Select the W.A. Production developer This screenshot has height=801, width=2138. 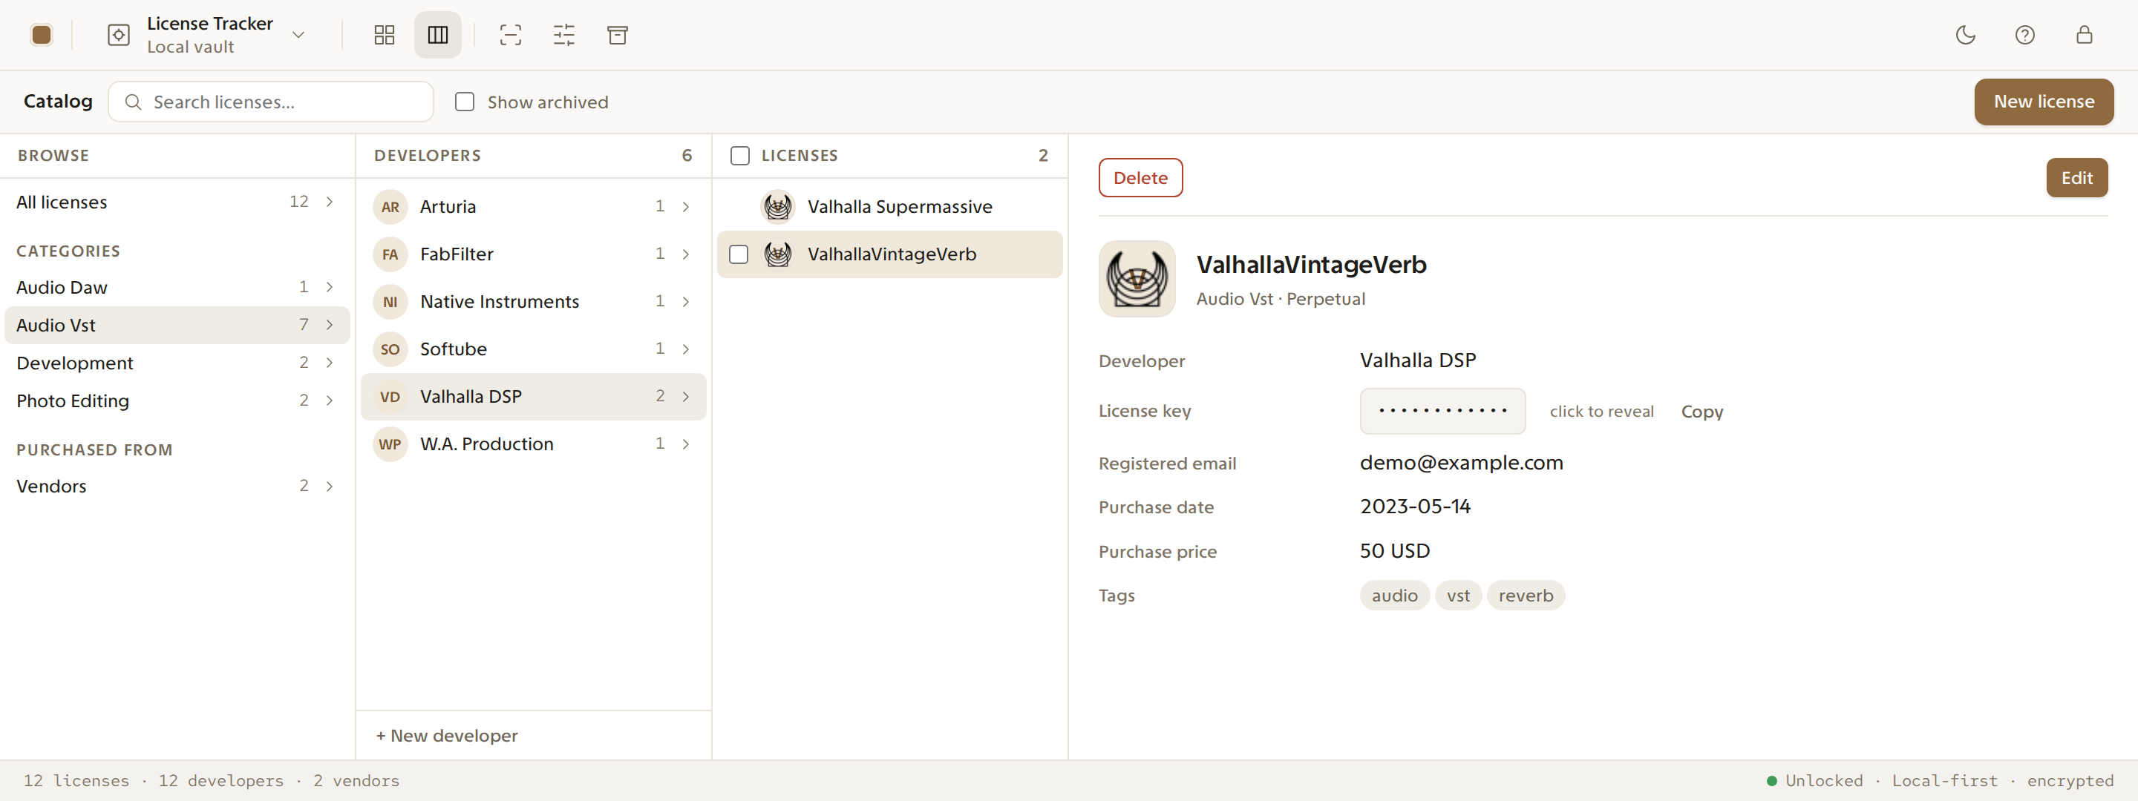pos(533,444)
